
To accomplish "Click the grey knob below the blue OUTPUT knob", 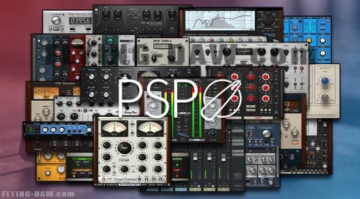I will [x=325, y=98].
